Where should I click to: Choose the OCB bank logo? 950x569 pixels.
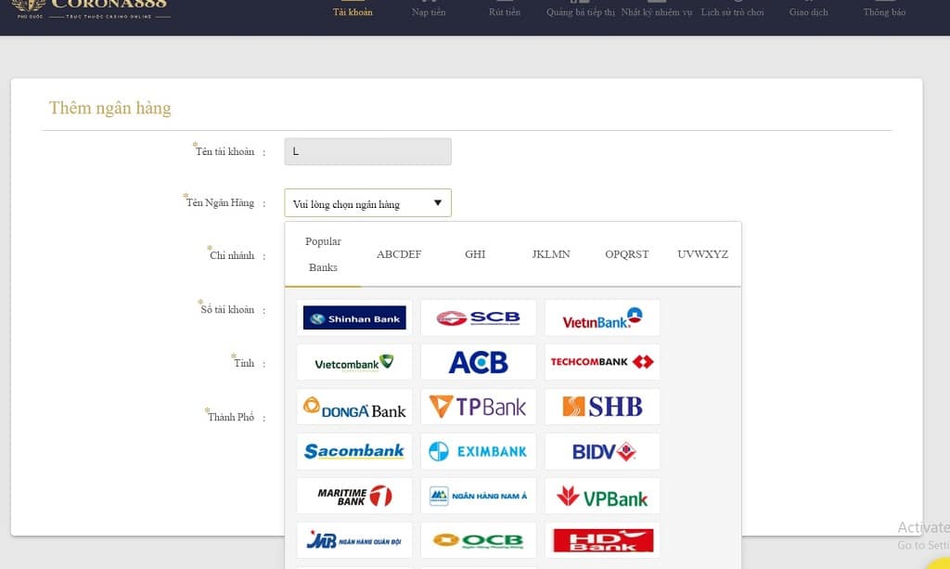[x=478, y=540]
